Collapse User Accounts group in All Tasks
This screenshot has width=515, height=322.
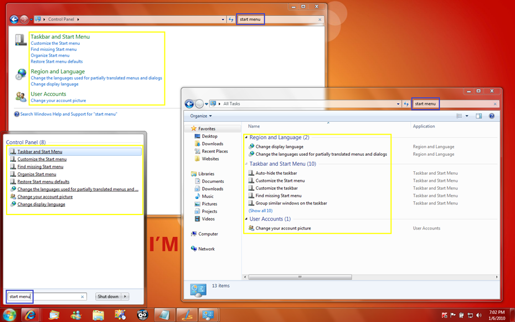[x=246, y=219]
